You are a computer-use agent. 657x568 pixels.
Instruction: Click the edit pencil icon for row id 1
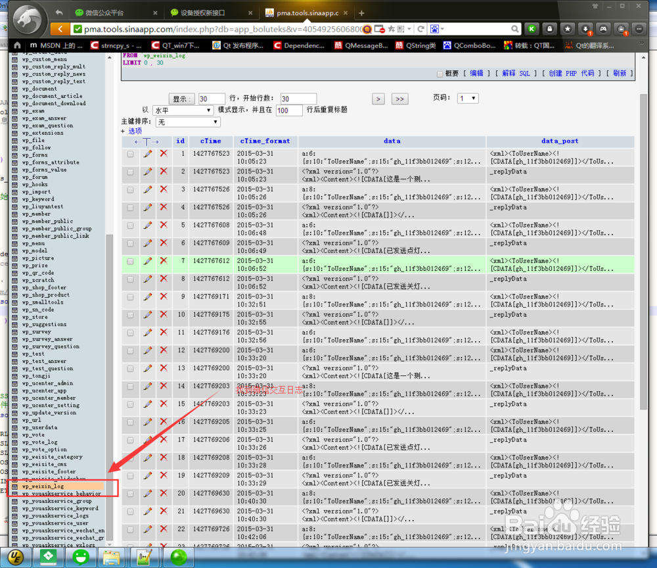(147, 154)
